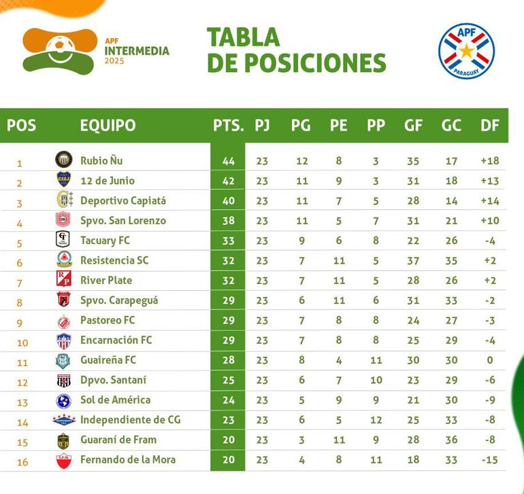Screen dimensions: 524x494
Task: Click the Resistencia SC team name
Action: tap(114, 260)
